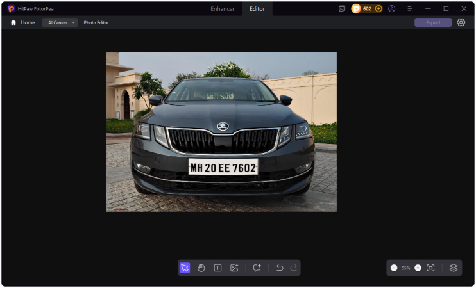Select the car photo on canvas

coord(221,132)
